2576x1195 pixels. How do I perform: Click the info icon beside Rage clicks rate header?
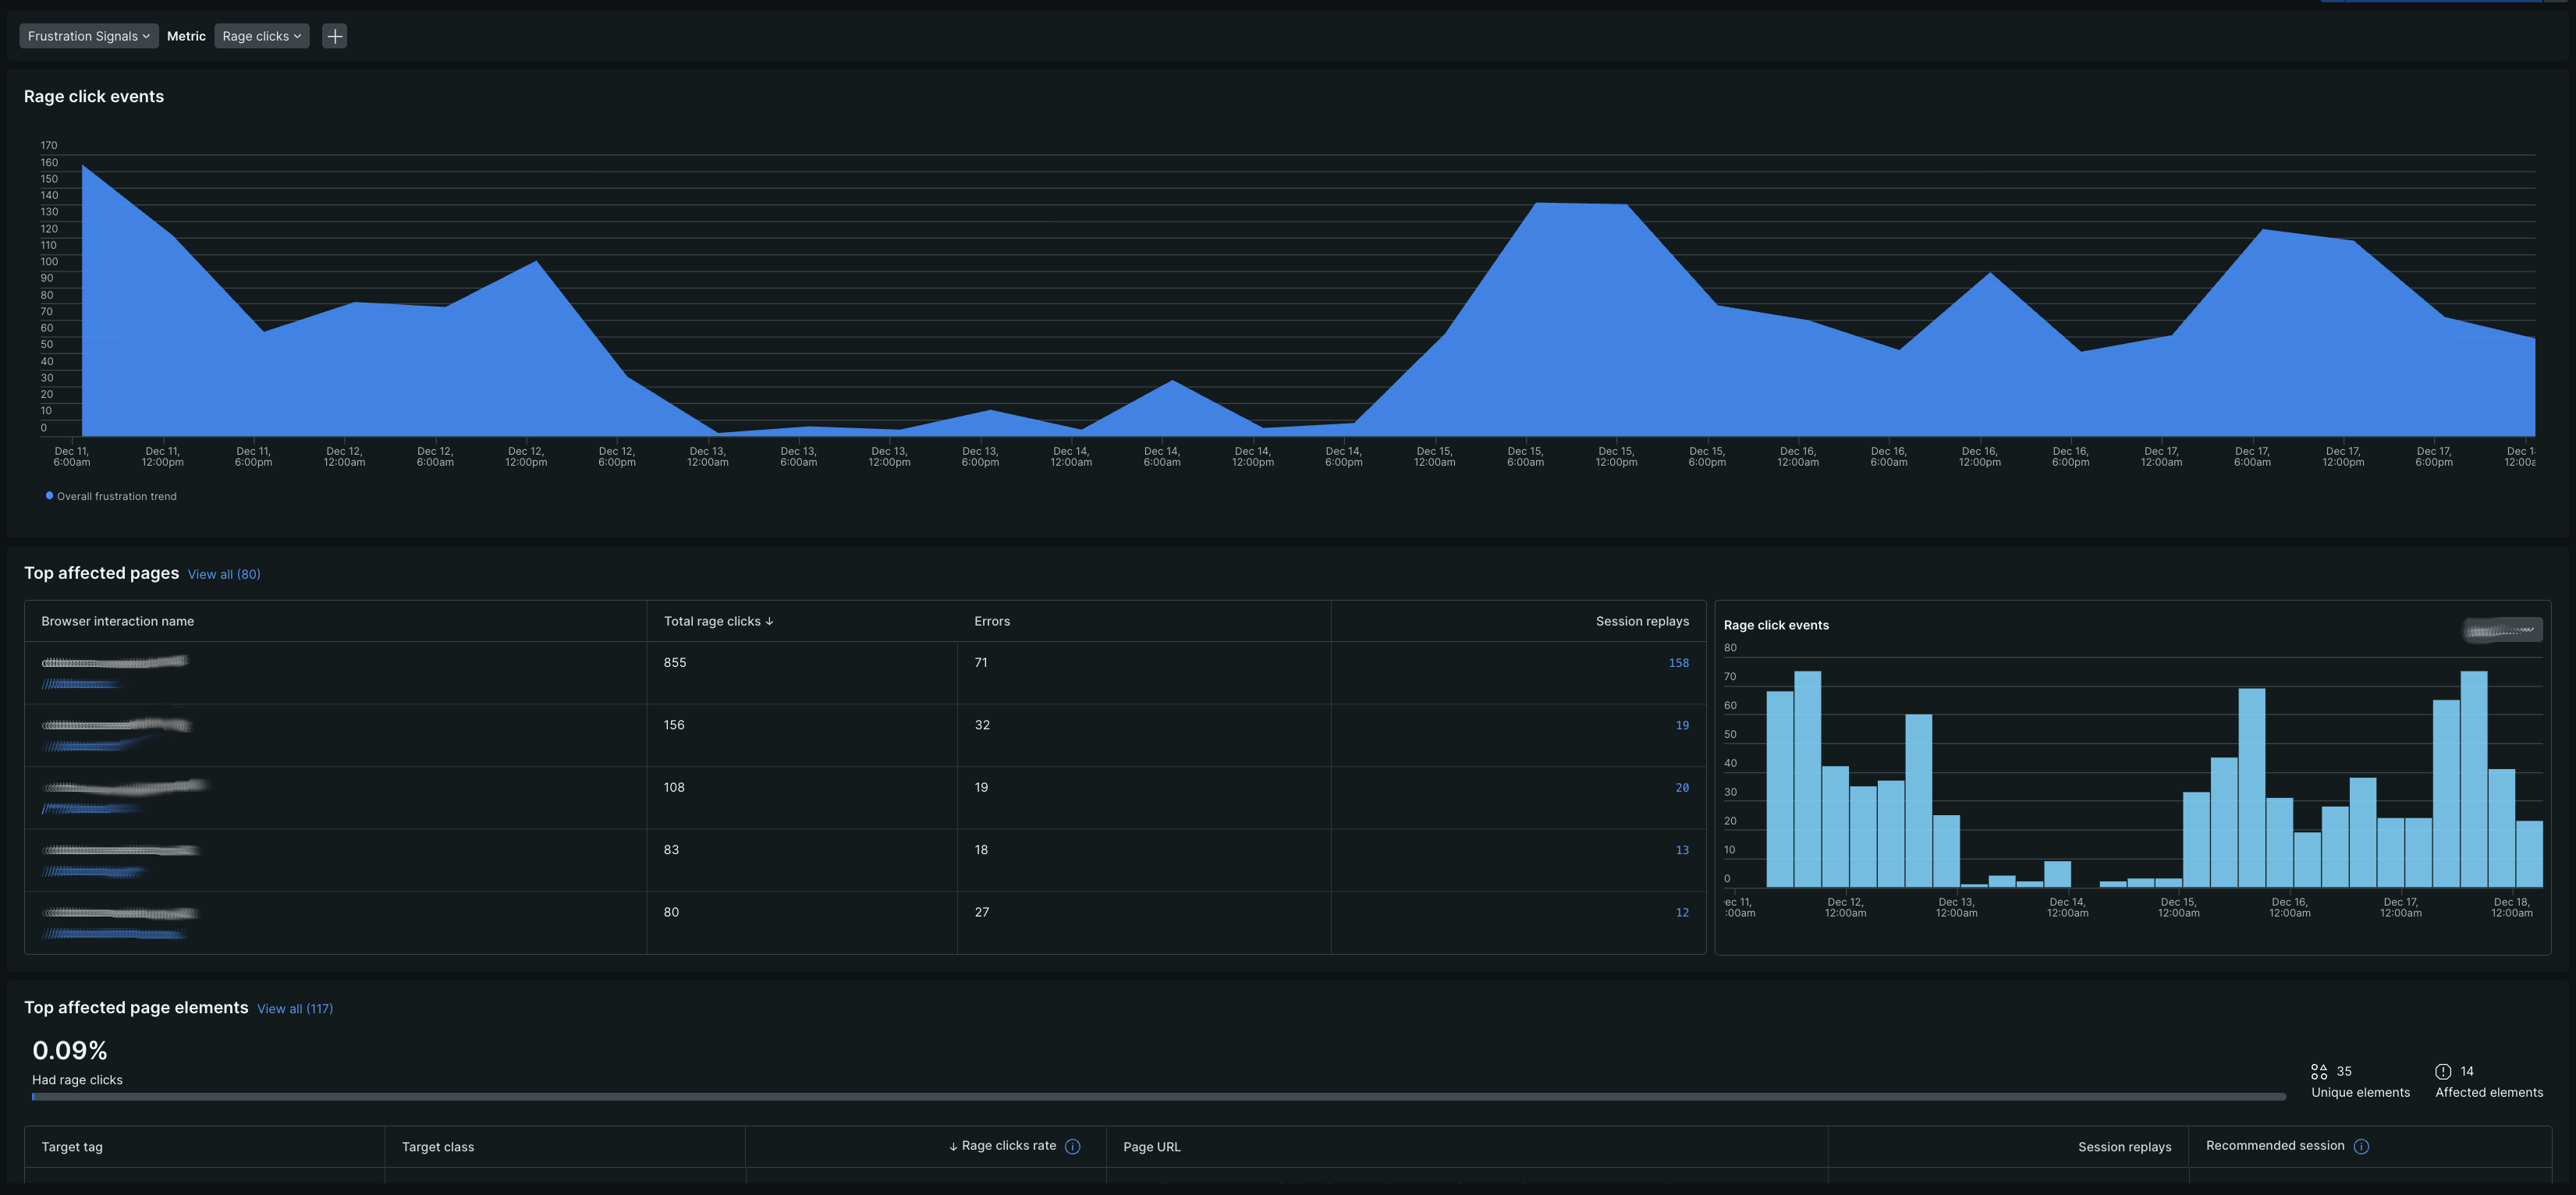point(1072,1146)
